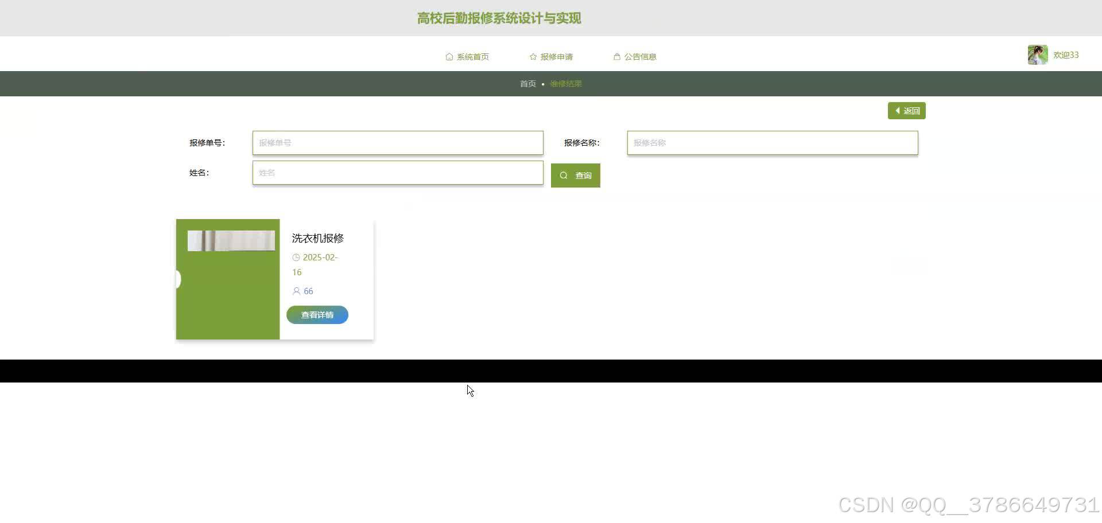Image resolution: width=1102 pixels, height=523 pixels.
Task: Click the magnifier icon inside the 查询 button
Action: click(x=563, y=175)
